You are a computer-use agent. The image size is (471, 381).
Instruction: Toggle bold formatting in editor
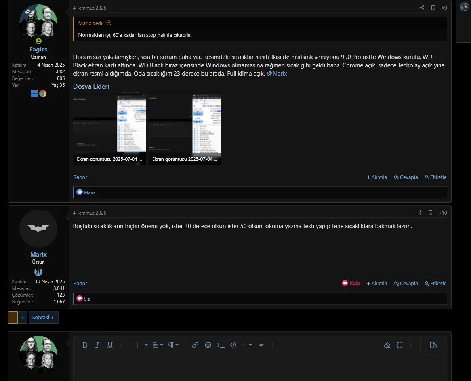(x=85, y=345)
